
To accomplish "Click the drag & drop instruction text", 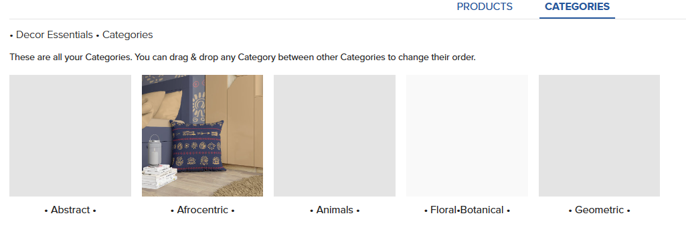I will 242,57.
